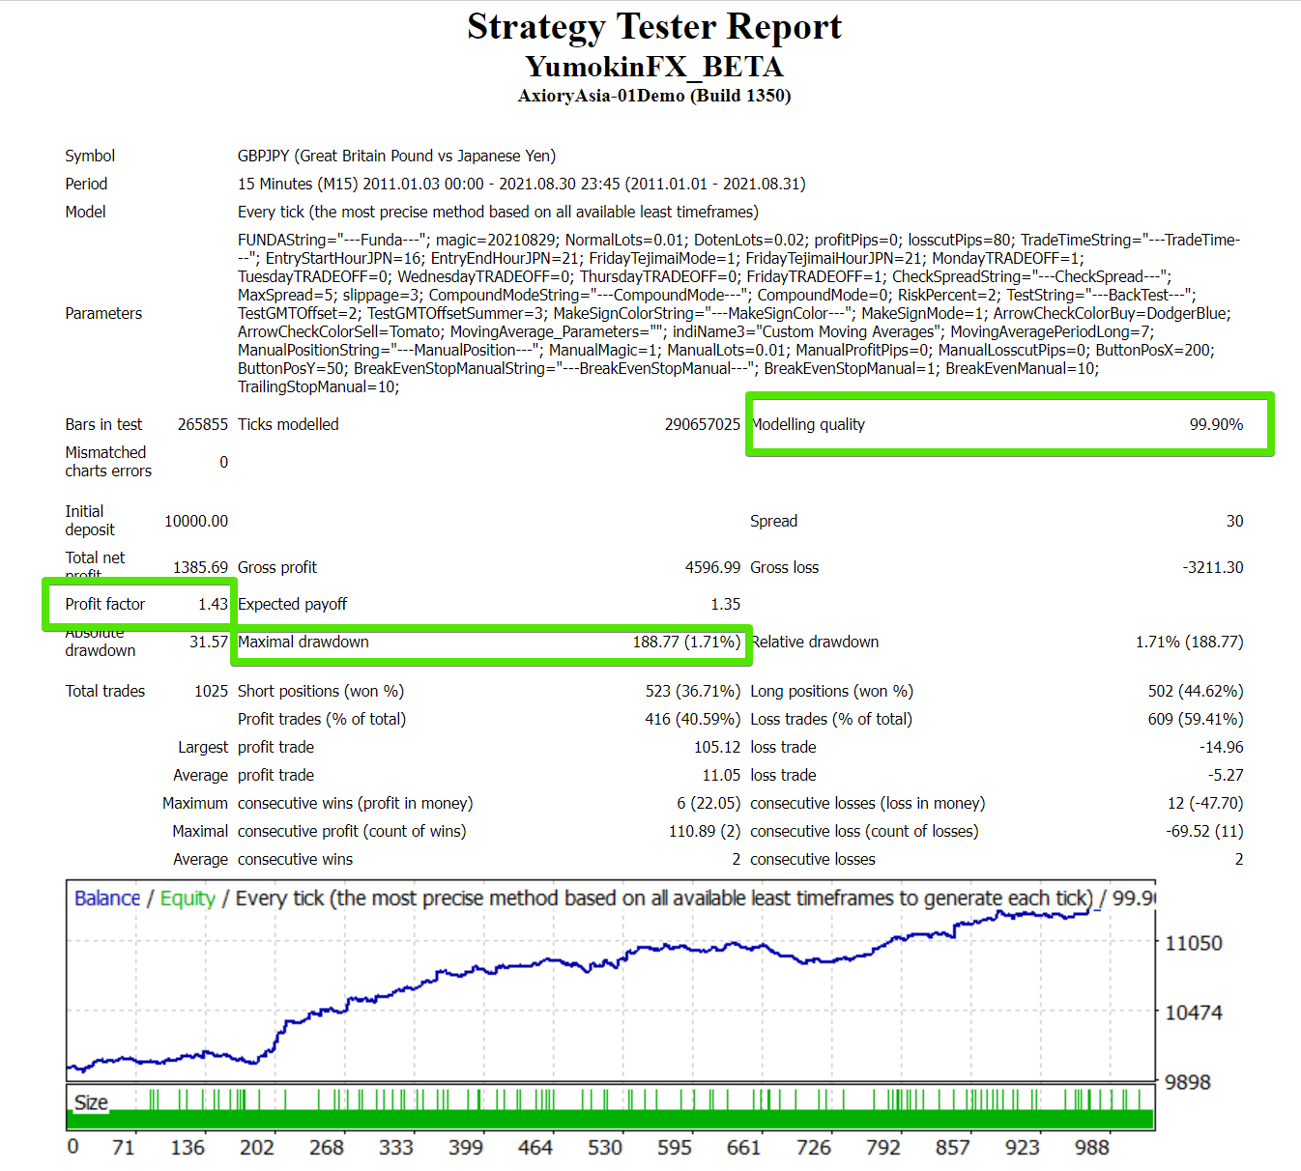
Task: Click the Ticks modelled 290657025 value
Action: tap(702, 424)
